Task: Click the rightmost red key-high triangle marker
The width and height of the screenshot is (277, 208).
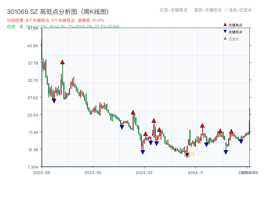Action: (232, 131)
